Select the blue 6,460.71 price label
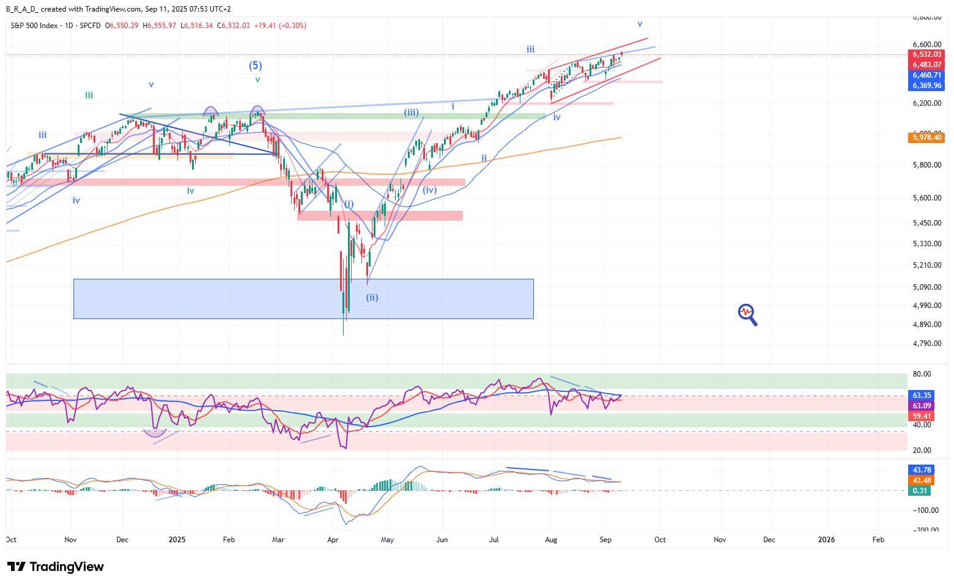This screenshot has height=585, width=954. click(926, 75)
